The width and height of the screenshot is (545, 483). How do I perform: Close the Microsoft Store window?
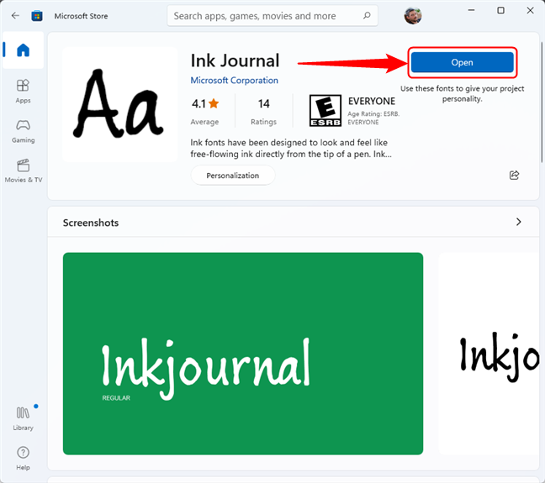(530, 10)
